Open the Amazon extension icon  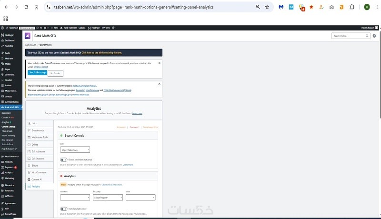tap(341, 7)
